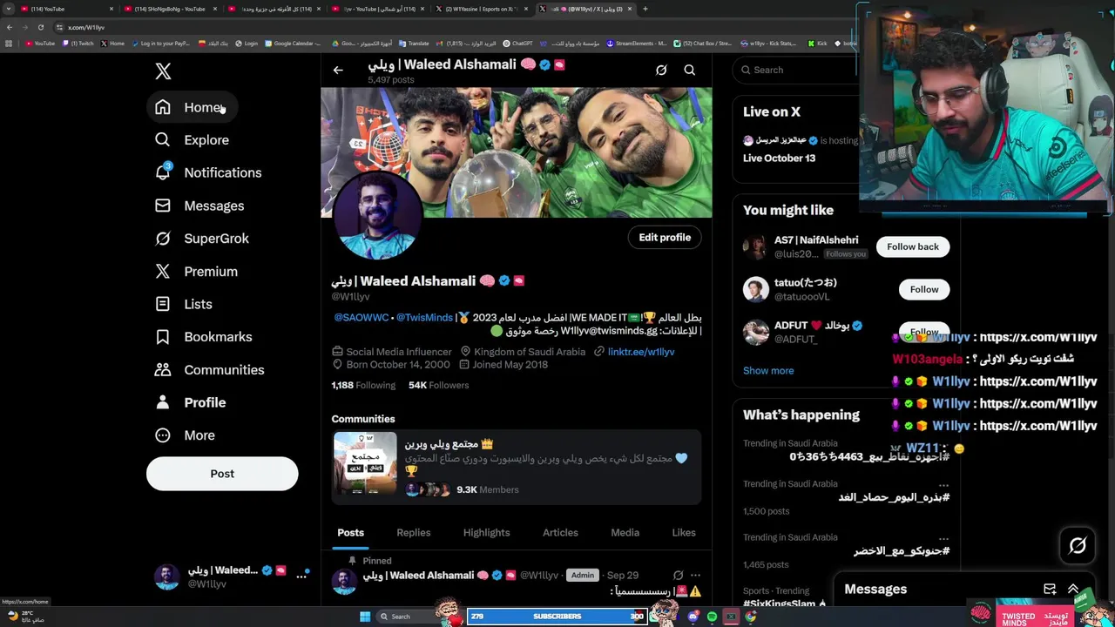Open the مجتمع ويلي وبرين community card
This screenshot has height=627, width=1115.
click(x=517, y=468)
